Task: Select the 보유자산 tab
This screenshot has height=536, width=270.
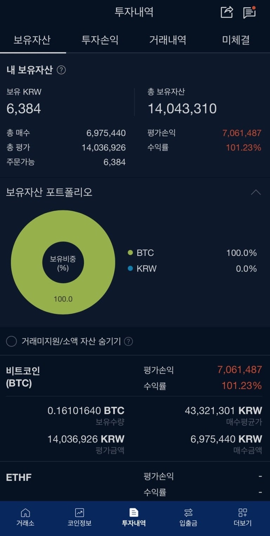Action: 33,40
